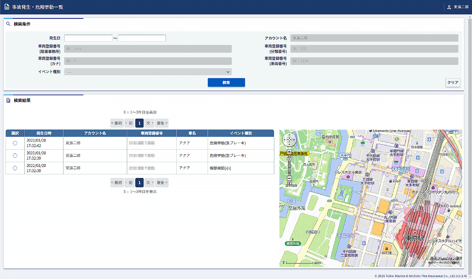Click the magnifier icon next to 検索条件
Viewport: 472px width, 279px height.
pos(8,24)
